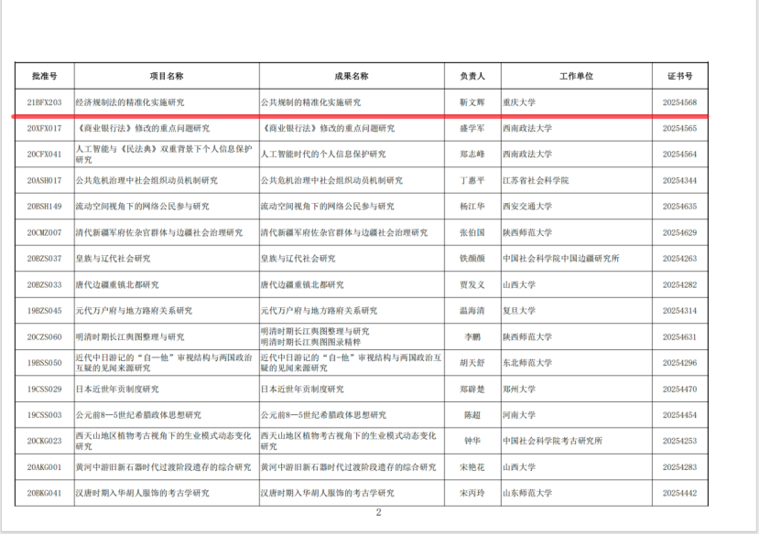Click the 证书号 column header
Screen dimensions: 759x534
pyautogui.click(x=679, y=75)
